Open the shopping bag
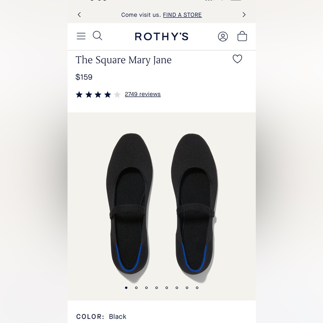Viewport: 323px width, 323px height. coord(242,36)
